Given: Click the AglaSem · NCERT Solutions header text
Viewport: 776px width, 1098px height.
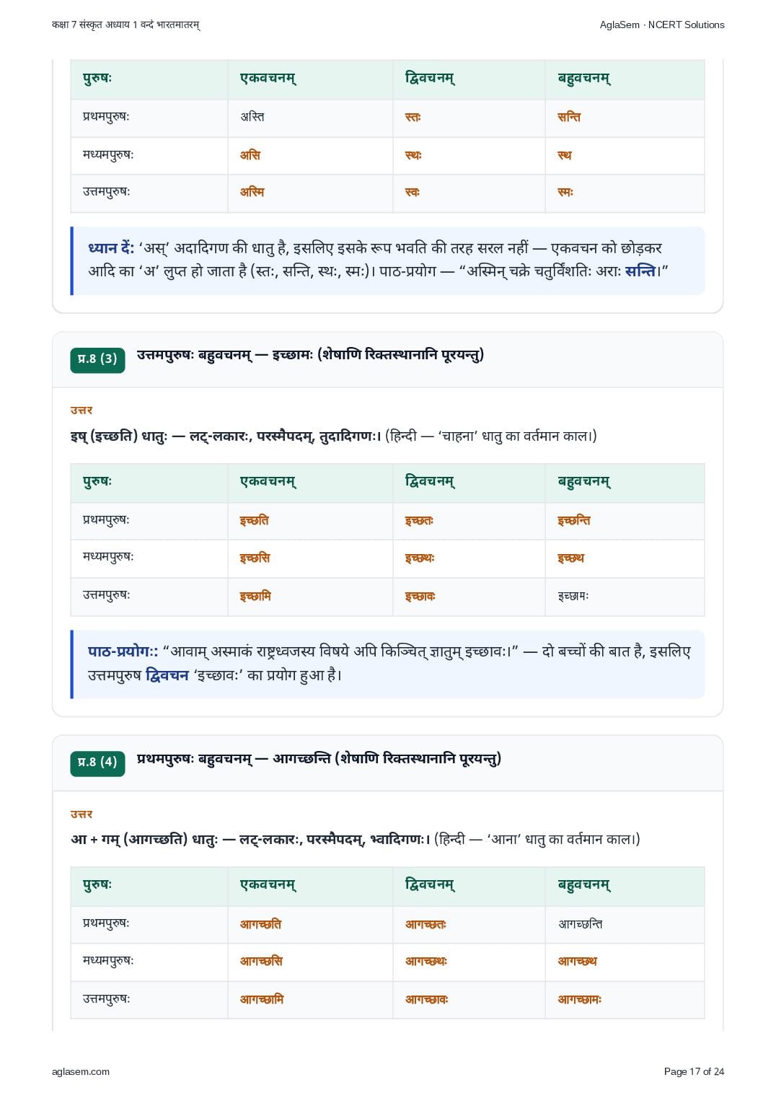Looking at the screenshot, I should (662, 25).
